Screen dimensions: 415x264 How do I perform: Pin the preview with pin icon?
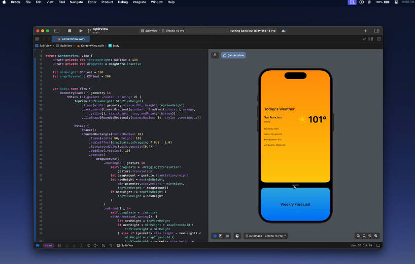pyautogui.click(x=215, y=55)
